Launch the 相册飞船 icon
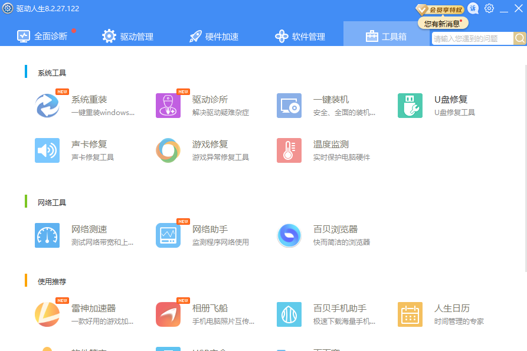Viewport: 527px width, 351px height. pos(168,314)
